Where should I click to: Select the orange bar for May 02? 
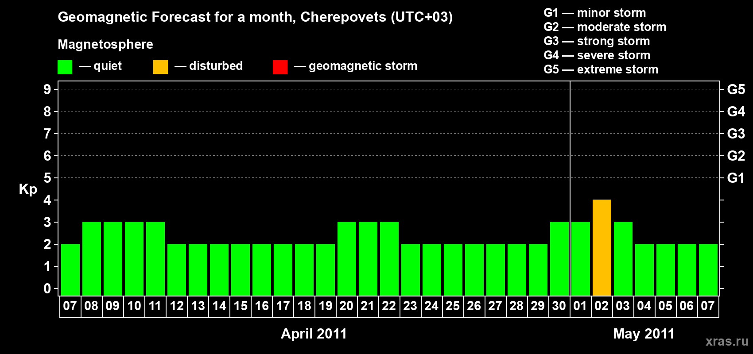click(602, 247)
